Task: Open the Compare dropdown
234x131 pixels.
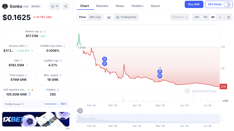Action: click(x=180, y=17)
